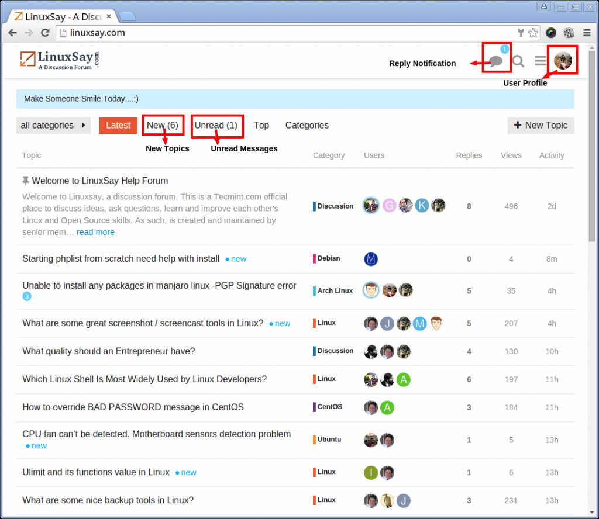Click the LinuxSay logo
The width and height of the screenshot is (599, 519).
pos(58,59)
